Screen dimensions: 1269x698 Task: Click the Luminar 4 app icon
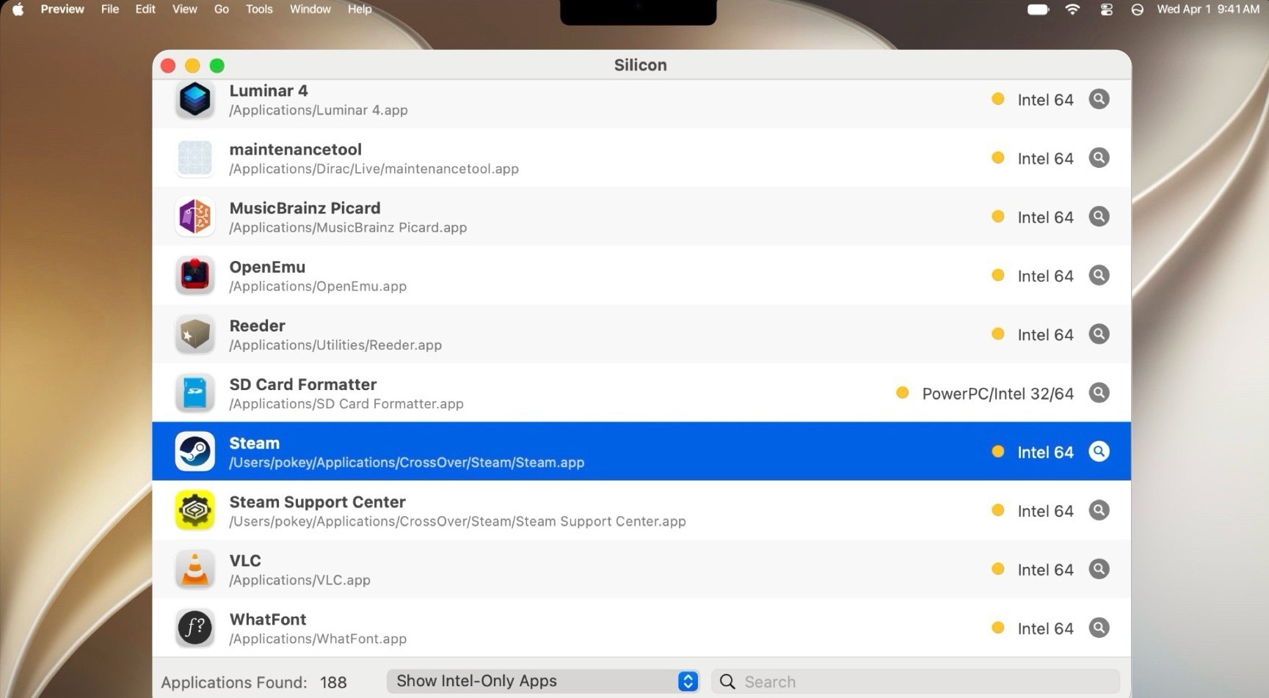[x=194, y=99]
